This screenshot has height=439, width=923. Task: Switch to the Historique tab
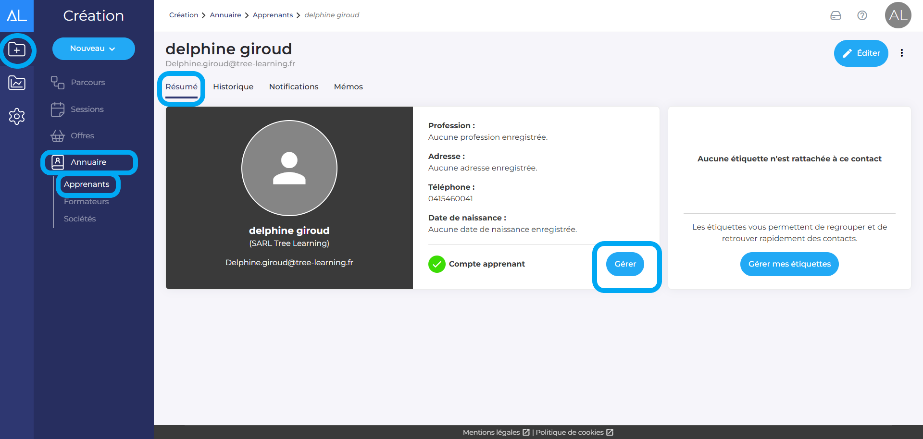click(233, 87)
